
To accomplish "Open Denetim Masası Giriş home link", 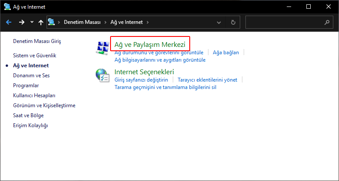I will tap(37, 42).
